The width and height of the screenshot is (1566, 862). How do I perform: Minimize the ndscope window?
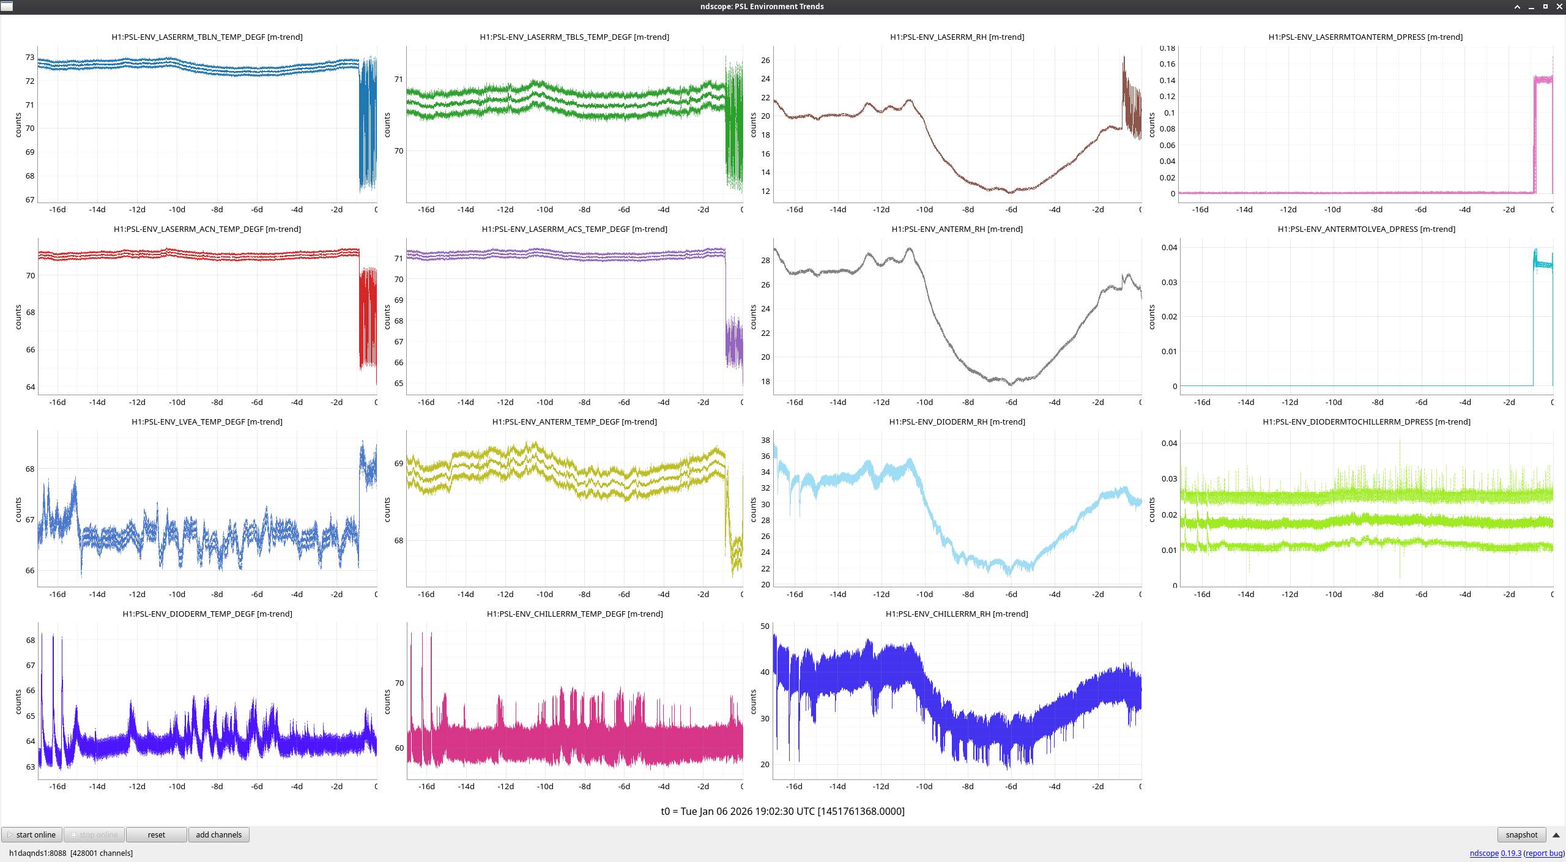coord(1531,7)
